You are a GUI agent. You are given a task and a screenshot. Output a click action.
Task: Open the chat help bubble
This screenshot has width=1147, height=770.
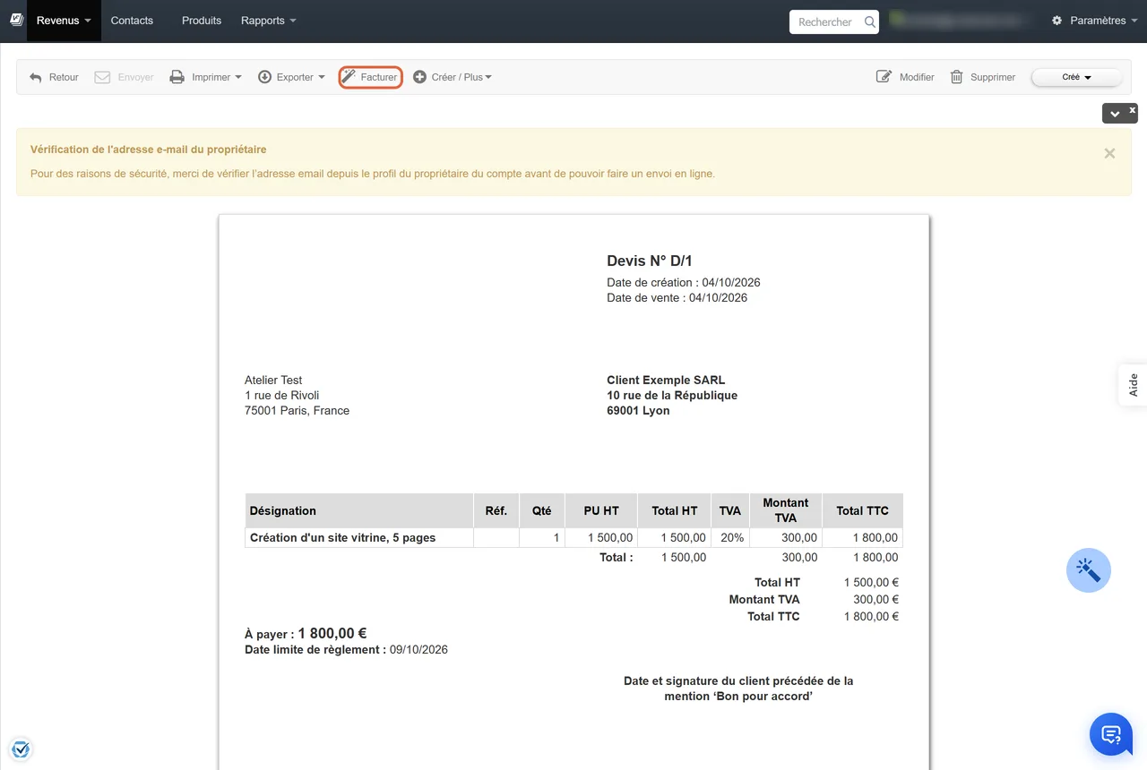point(1111,735)
